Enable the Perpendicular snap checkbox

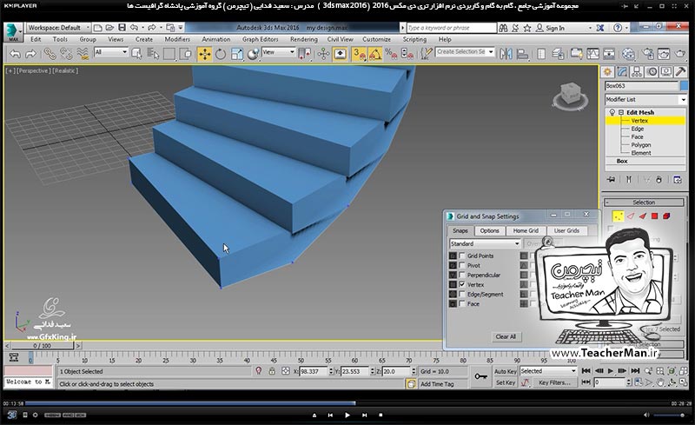(x=462, y=275)
